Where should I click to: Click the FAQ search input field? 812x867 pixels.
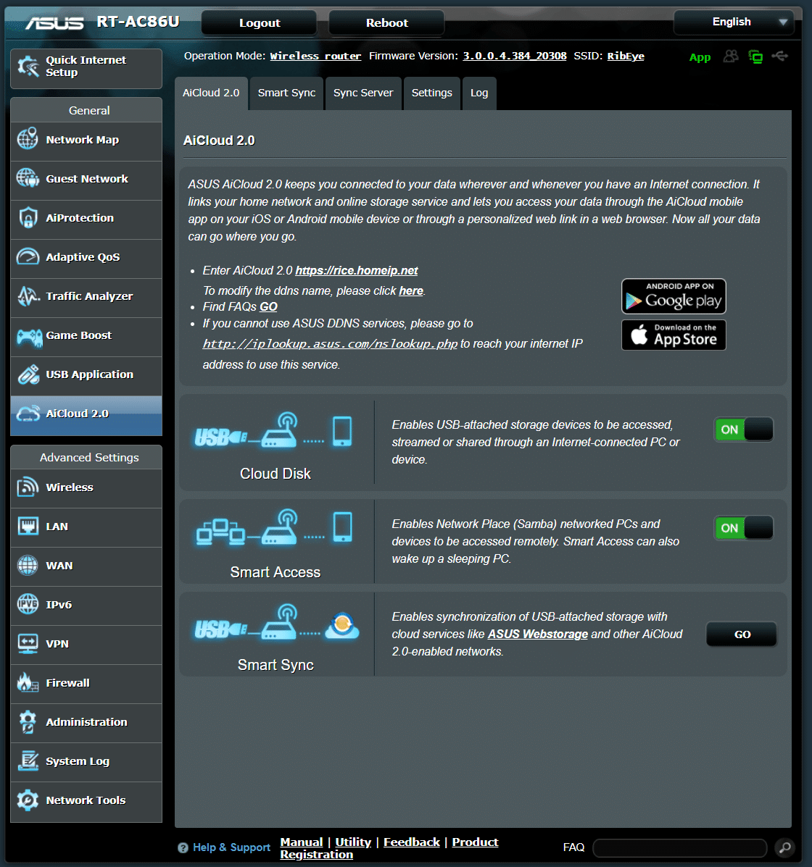pyautogui.click(x=680, y=847)
